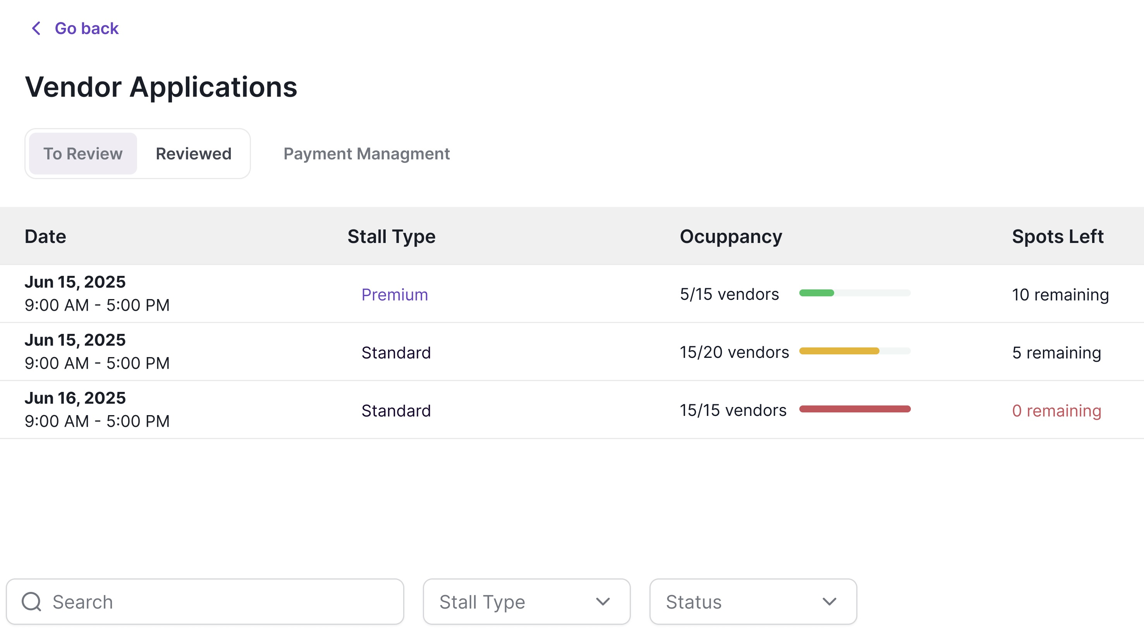The image size is (1144, 643).
Task: Open the Payment Managment tab
Action: tap(366, 154)
